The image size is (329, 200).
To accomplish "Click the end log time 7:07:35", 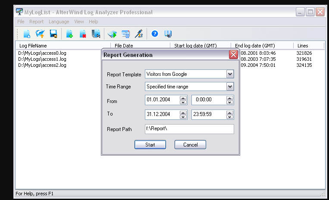I will 267,59.
